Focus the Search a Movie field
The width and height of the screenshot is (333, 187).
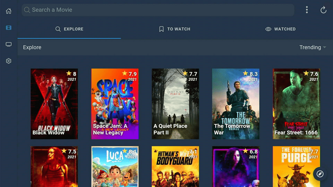point(158,10)
